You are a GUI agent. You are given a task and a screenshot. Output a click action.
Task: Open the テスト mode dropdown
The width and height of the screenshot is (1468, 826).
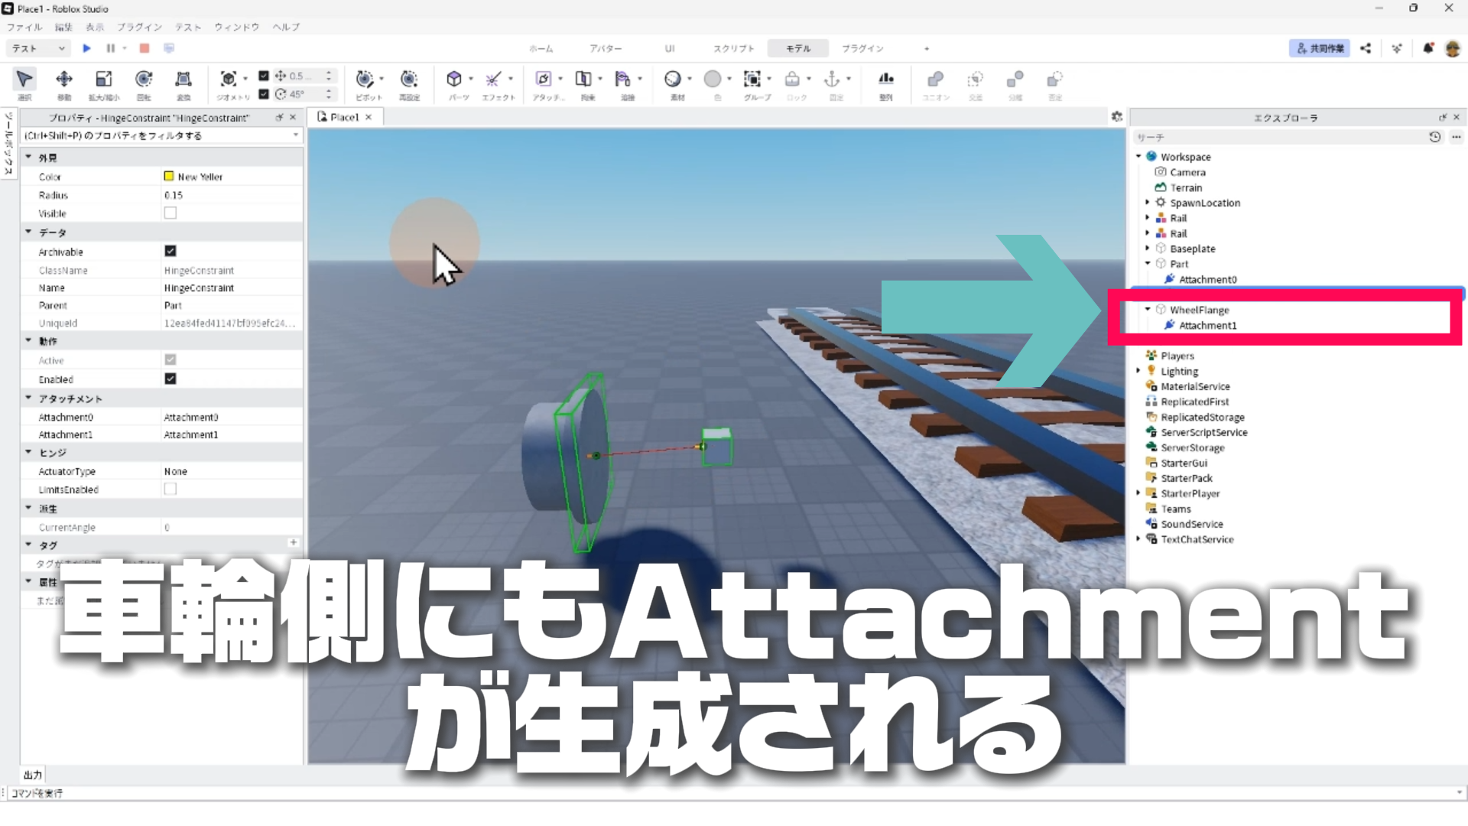pos(38,48)
